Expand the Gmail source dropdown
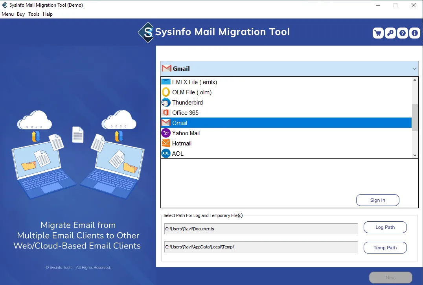The width and height of the screenshot is (423, 285). 415,69
